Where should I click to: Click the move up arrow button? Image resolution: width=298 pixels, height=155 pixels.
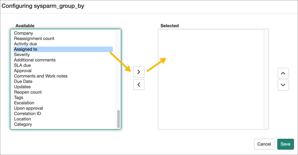(x=283, y=73)
